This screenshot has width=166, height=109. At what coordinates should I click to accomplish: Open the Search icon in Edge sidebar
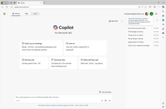click(163, 11)
